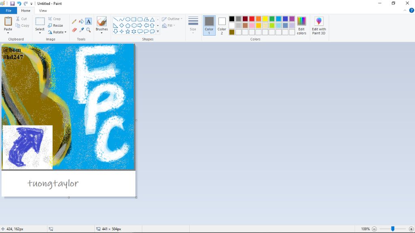Select the Color picker eyedropper tool
This screenshot has width=415, height=233.
tap(81, 30)
